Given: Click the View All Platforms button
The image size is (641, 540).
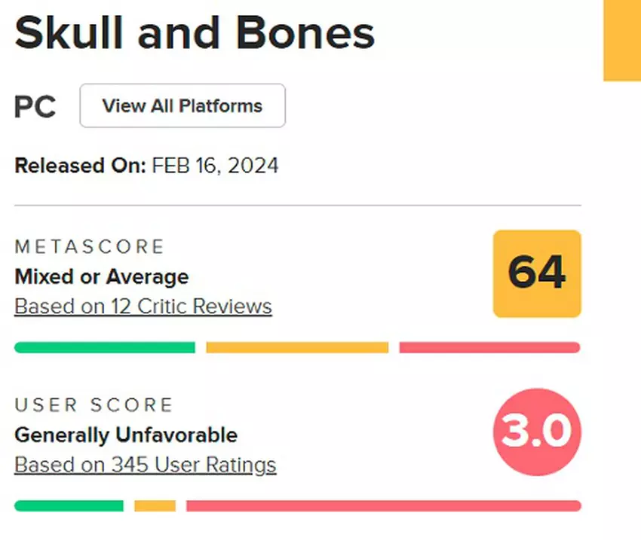Looking at the screenshot, I should point(182,106).
